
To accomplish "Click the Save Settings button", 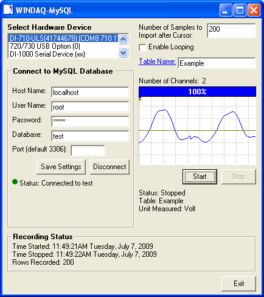I will [x=61, y=167].
